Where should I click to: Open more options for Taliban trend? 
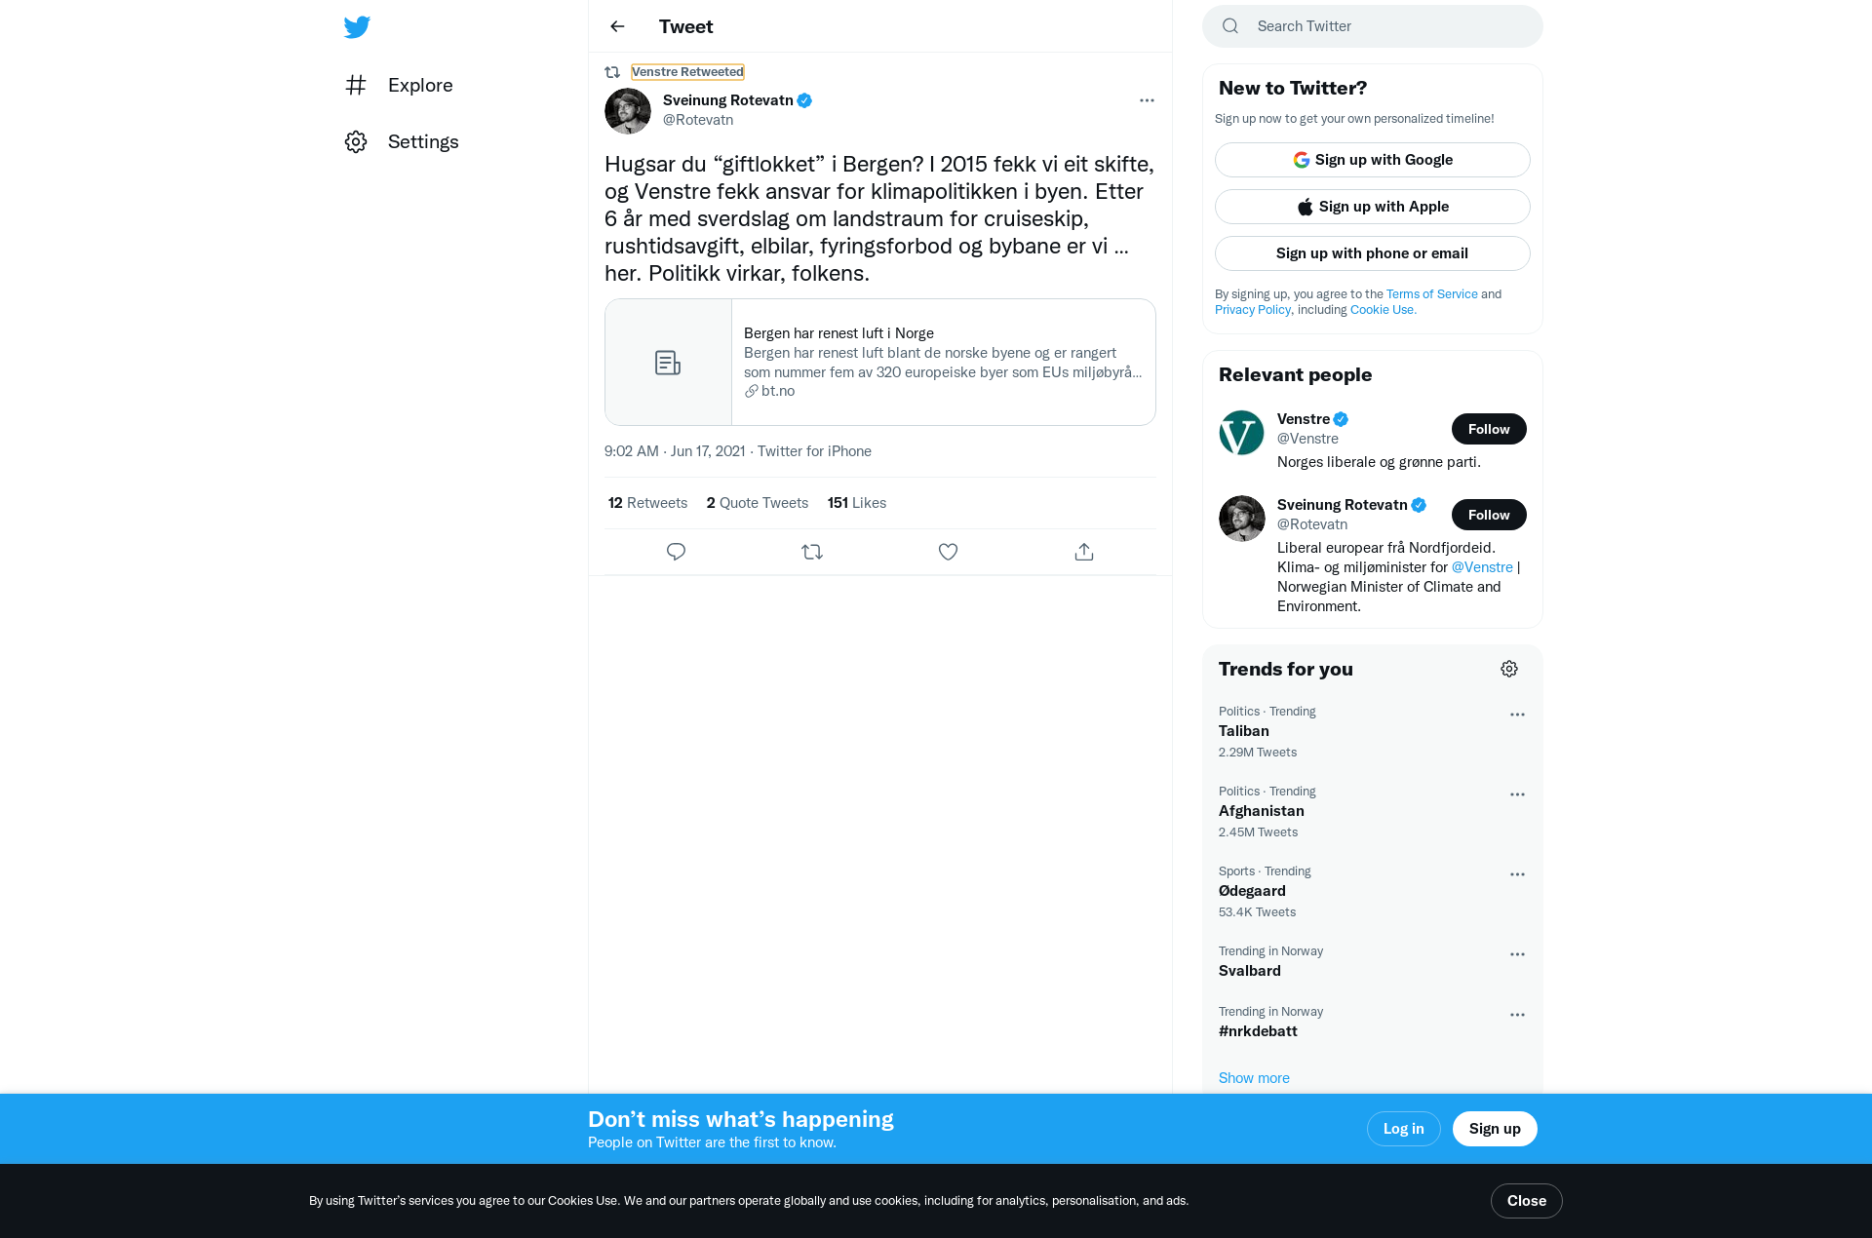coord(1517,715)
